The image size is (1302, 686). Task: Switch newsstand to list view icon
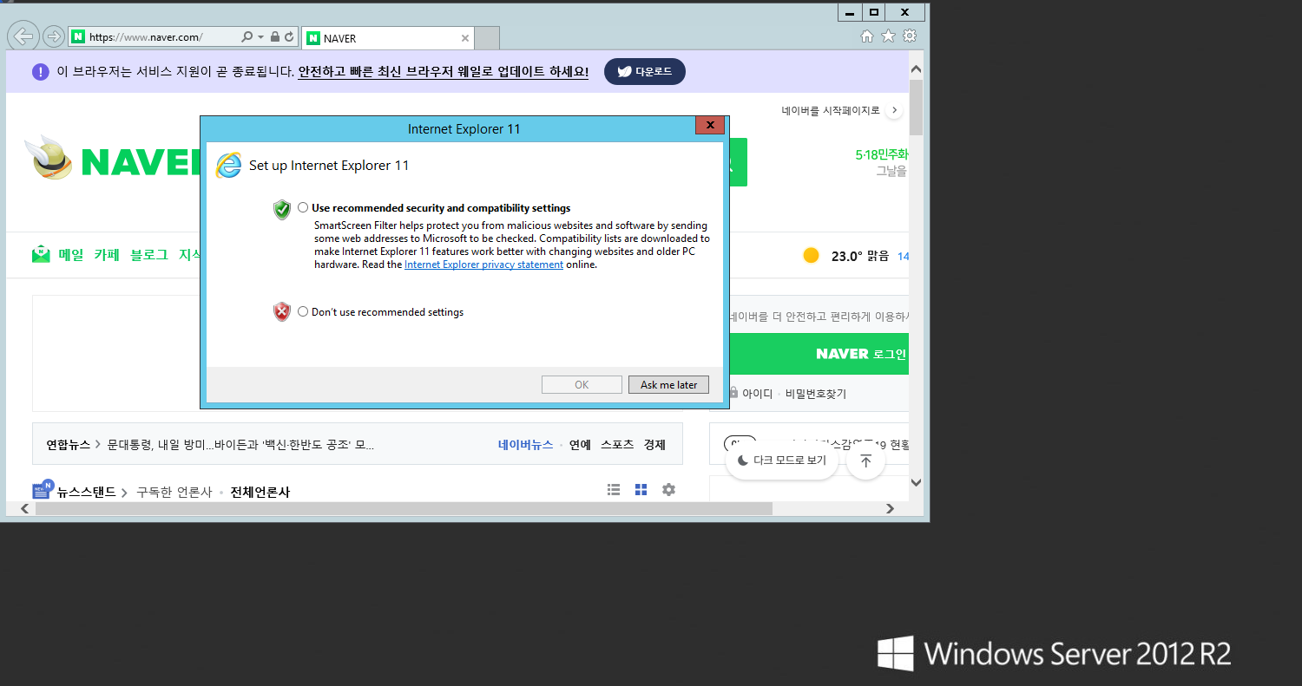pos(614,489)
